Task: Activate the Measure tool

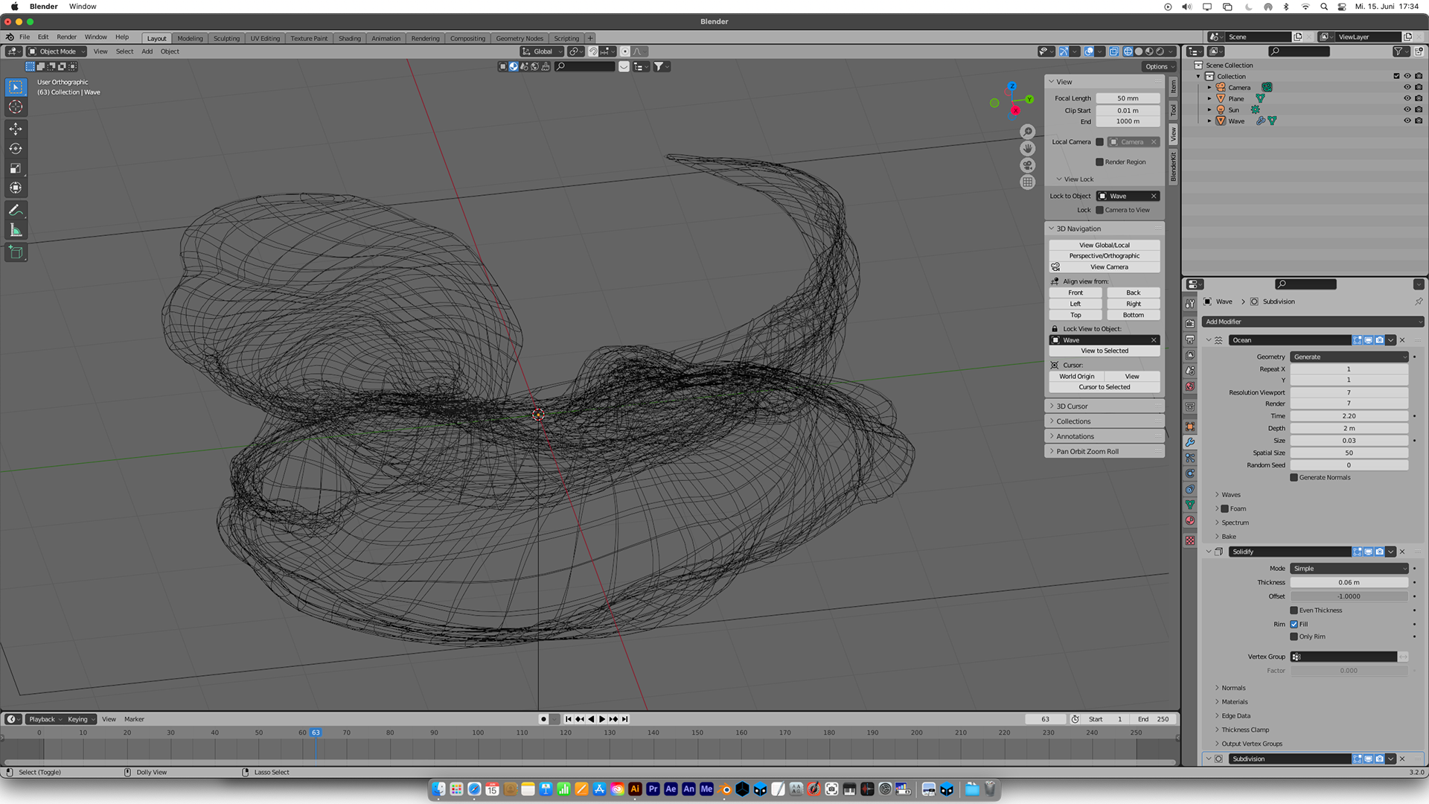Action: pyautogui.click(x=16, y=230)
